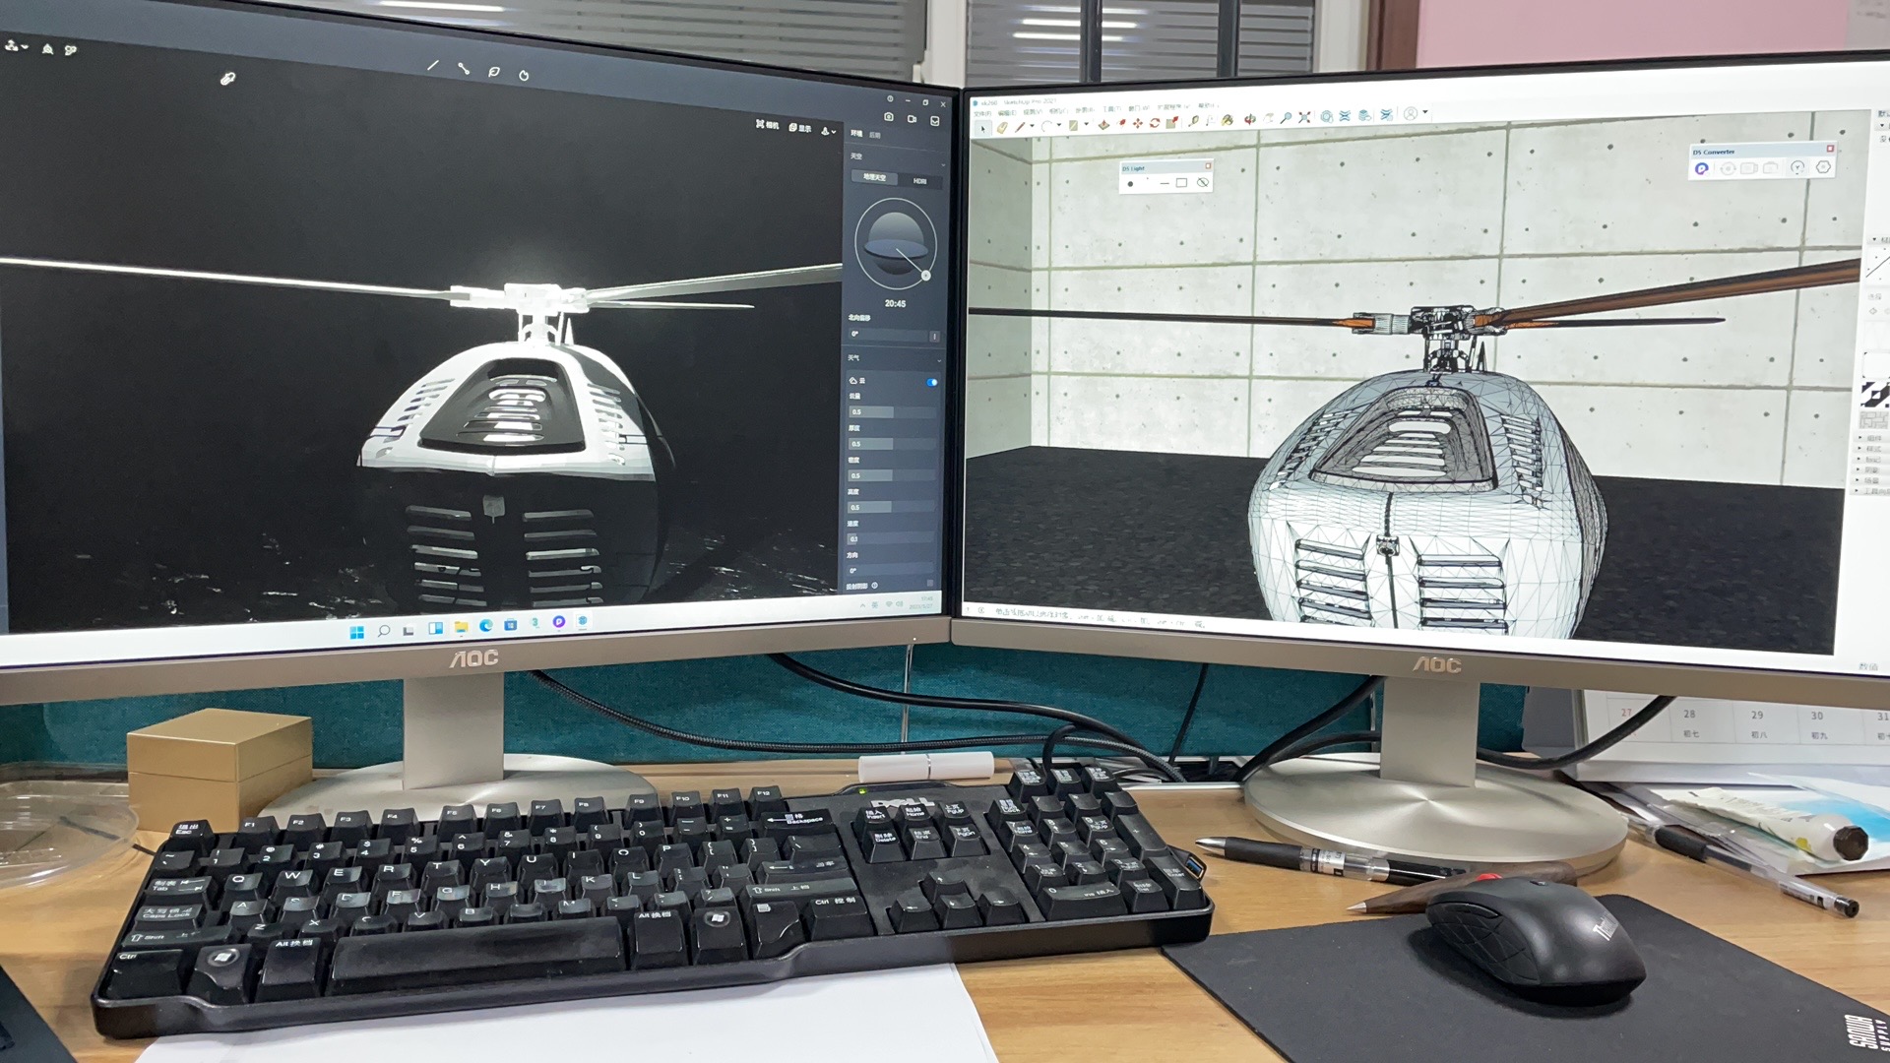Activate the Paint Bucket tool
Image resolution: width=1890 pixels, height=1063 pixels.
1228,120
